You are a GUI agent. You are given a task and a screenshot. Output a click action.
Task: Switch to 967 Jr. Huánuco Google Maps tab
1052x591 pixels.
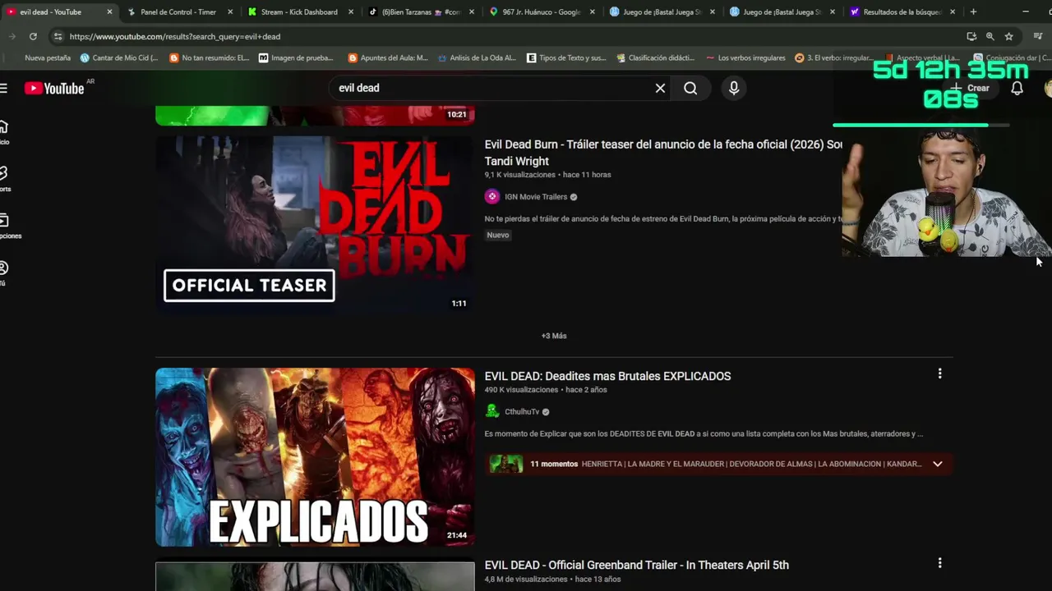pos(541,11)
